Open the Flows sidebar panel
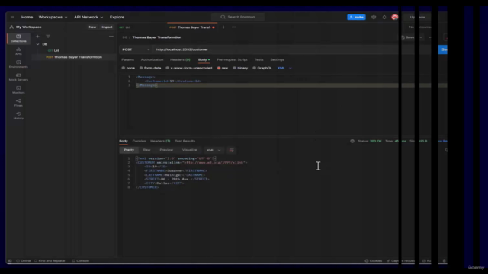The height and width of the screenshot is (274, 488). pyautogui.click(x=18, y=103)
